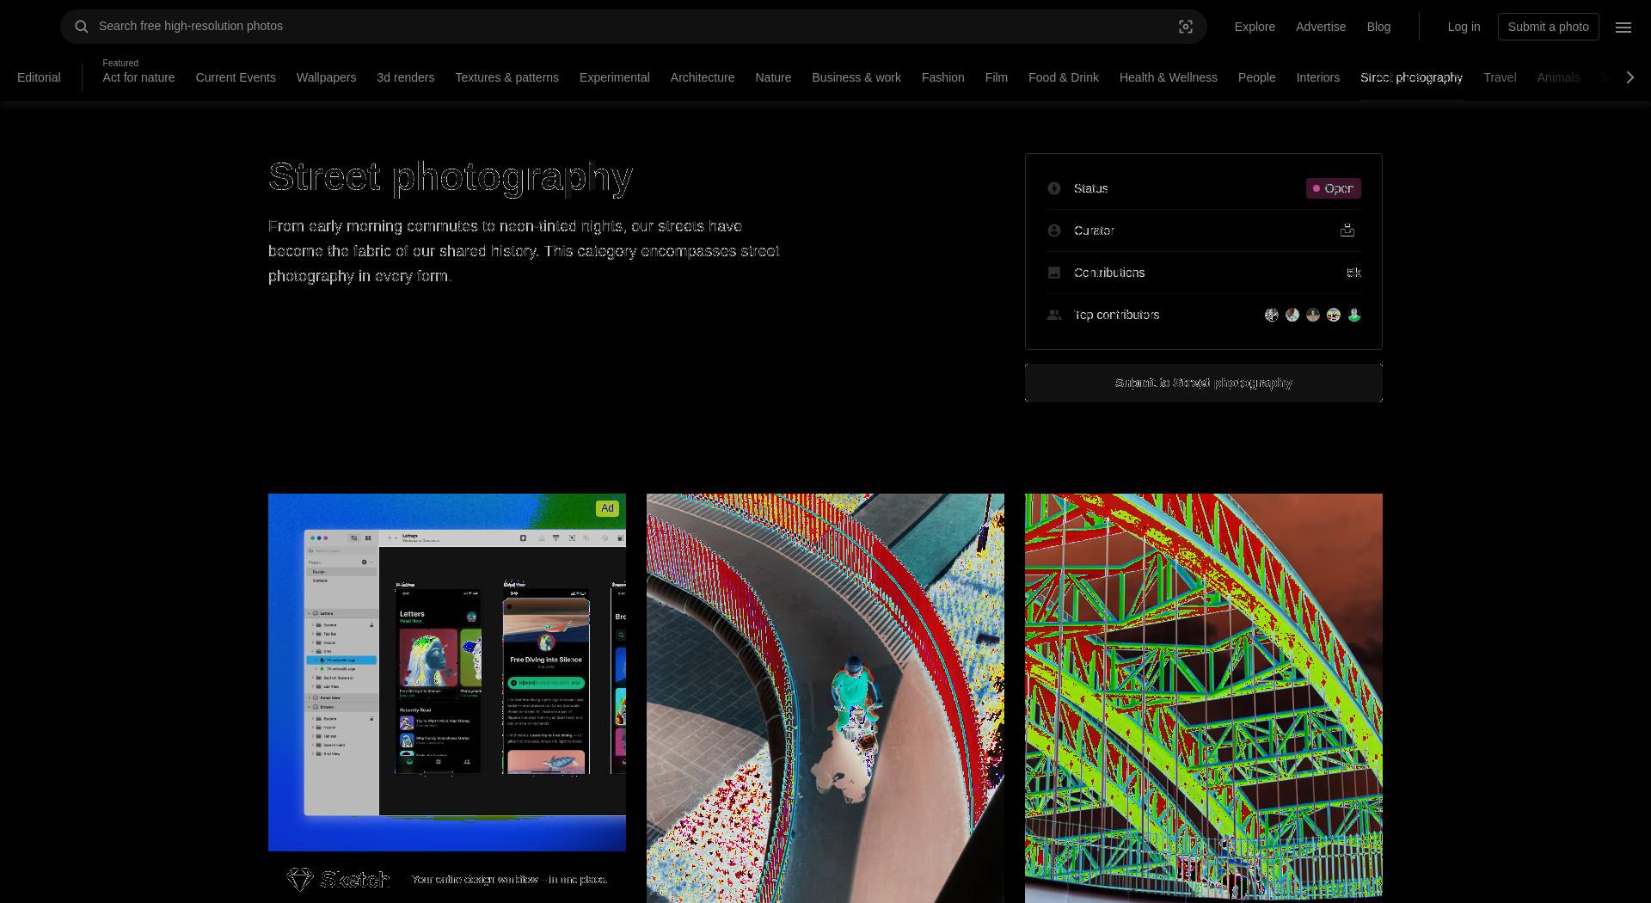Image resolution: width=1651 pixels, height=903 pixels.
Task: Select the Editorial tab
Action: click(x=39, y=77)
